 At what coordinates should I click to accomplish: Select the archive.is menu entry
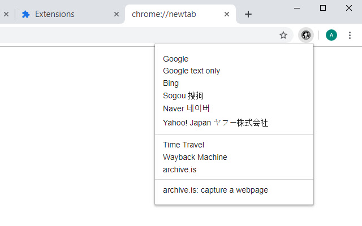179,169
